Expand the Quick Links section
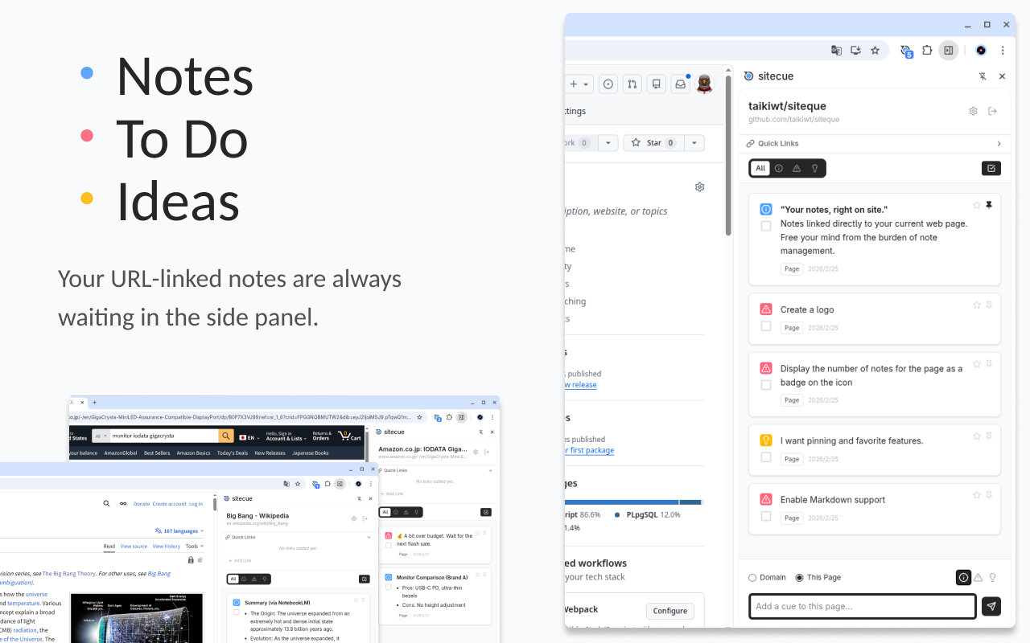 pos(999,143)
